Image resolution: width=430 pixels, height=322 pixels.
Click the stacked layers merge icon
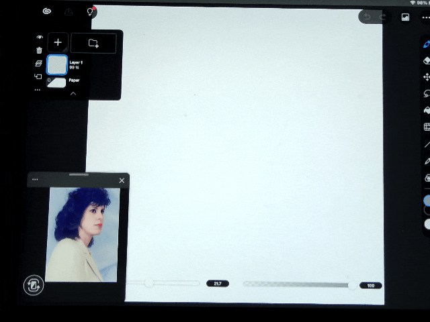coord(38,64)
